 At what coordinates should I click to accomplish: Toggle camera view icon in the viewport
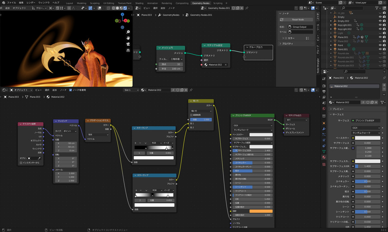click(128, 44)
